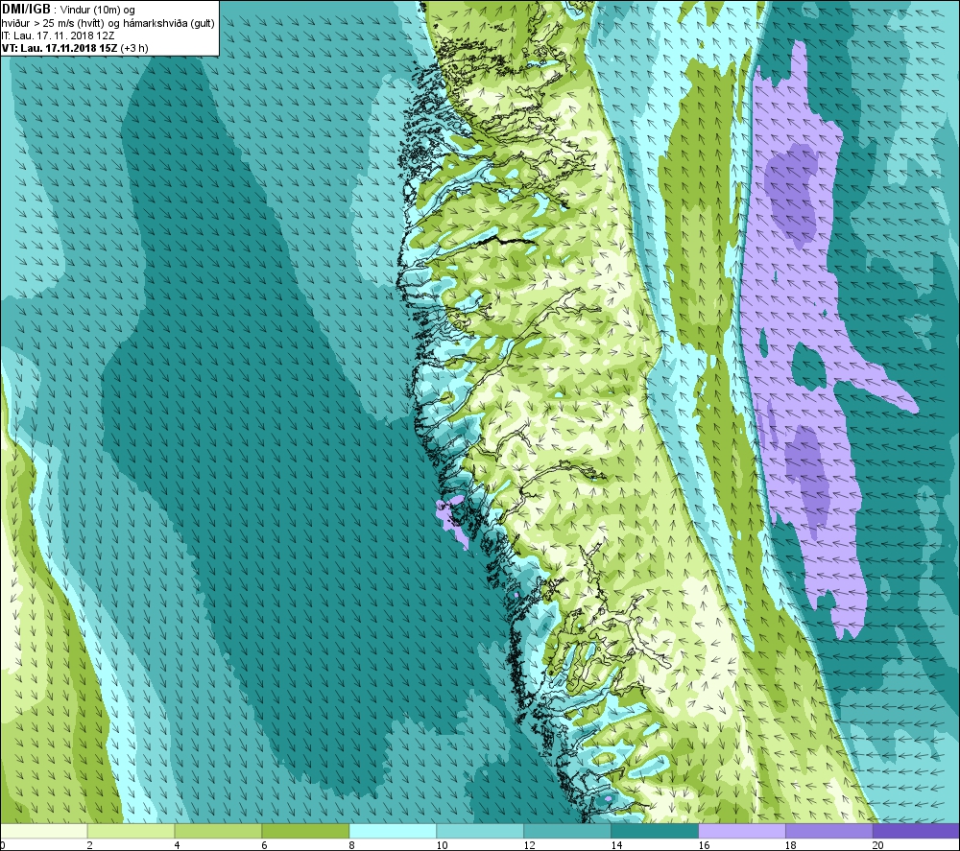Click the legend scale label "10"
This screenshot has height=851, width=960.
[x=442, y=845]
